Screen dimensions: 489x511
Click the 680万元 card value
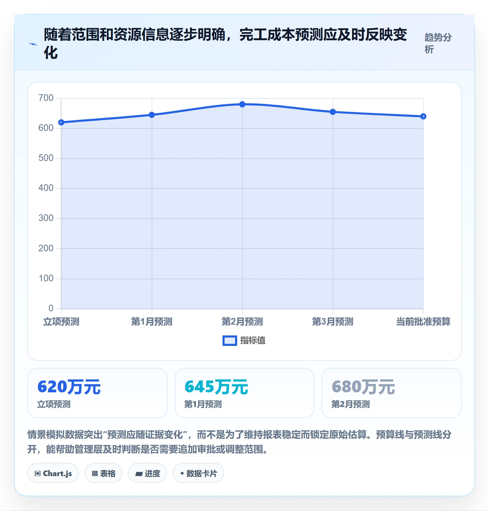[364, 387]
